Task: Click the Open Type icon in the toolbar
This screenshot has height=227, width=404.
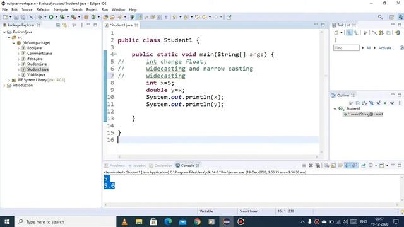Action: [x=105, y=17]
